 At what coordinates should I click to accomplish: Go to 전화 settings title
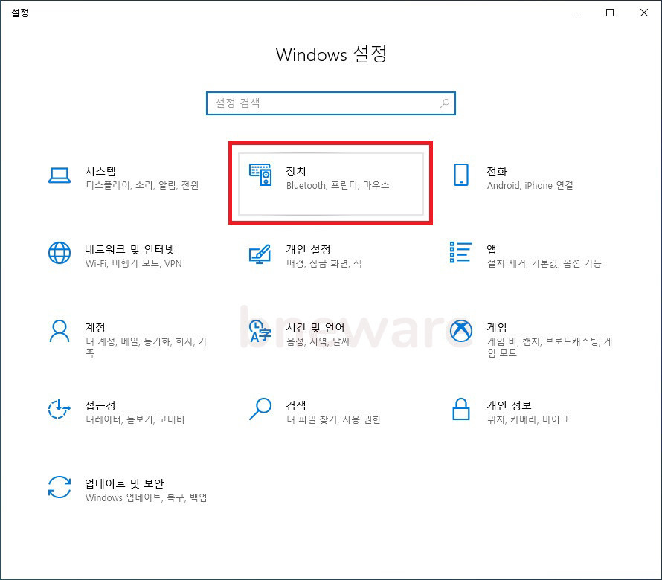(x=497, y=171)
